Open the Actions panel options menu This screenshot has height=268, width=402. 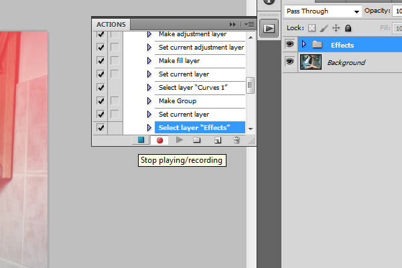pyautogui.click(x=249, y=24)
